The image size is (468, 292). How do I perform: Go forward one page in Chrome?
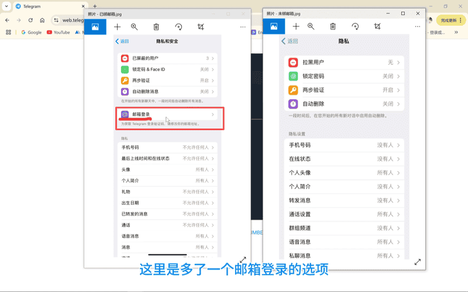coord(19,20)
